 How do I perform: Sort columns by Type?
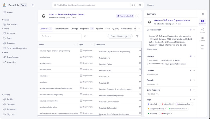pos(92,45)
